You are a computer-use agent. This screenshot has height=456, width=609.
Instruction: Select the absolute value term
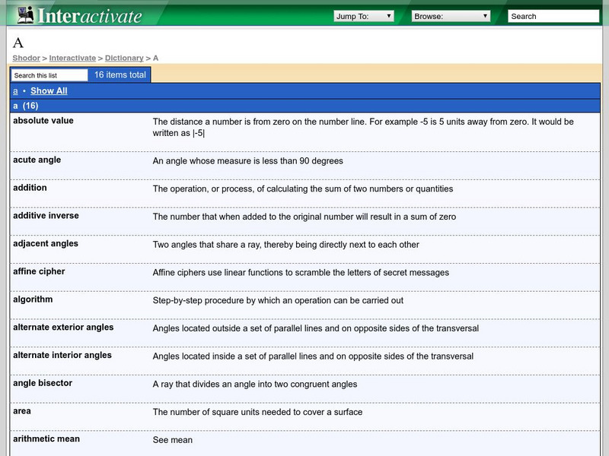[43, 121]
